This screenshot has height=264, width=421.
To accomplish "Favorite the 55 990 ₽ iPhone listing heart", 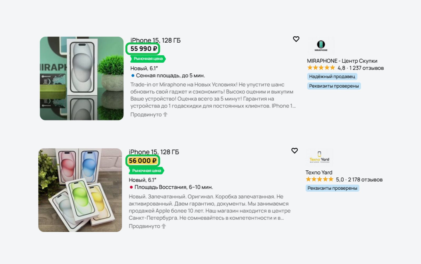I will click(296, 39).
